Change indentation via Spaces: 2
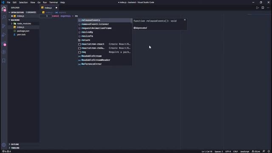This screenshot has height=153, width=272. point(218,151)
